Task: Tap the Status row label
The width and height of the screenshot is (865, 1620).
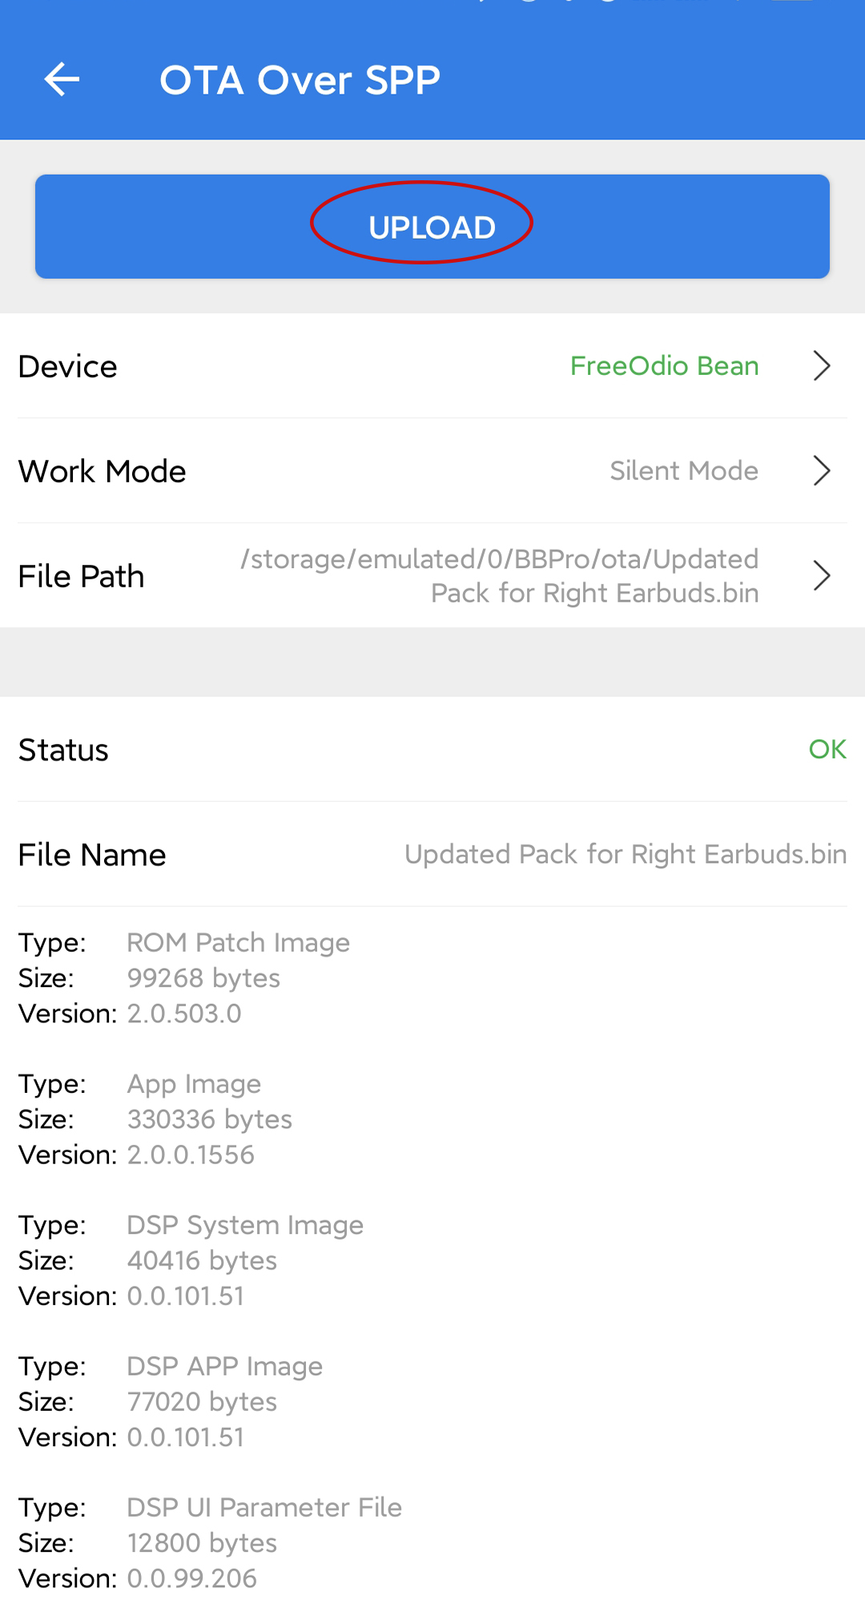Action: [x=63, y=750]
